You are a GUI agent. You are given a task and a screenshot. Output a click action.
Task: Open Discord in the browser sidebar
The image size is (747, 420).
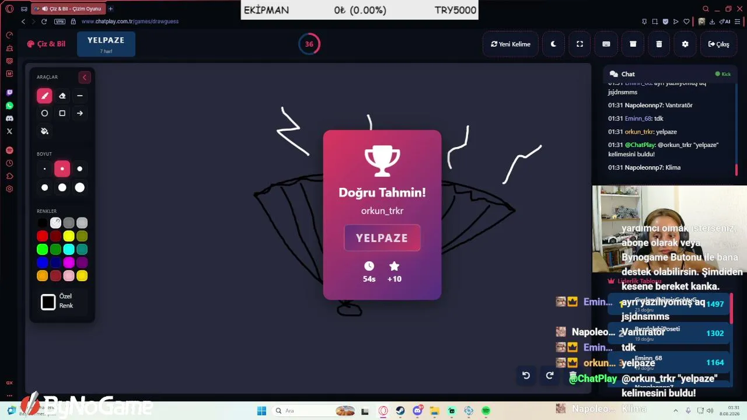point(9,118)
